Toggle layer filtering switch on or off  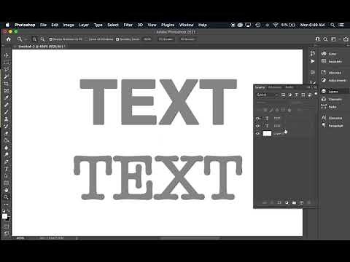point(316,94)
